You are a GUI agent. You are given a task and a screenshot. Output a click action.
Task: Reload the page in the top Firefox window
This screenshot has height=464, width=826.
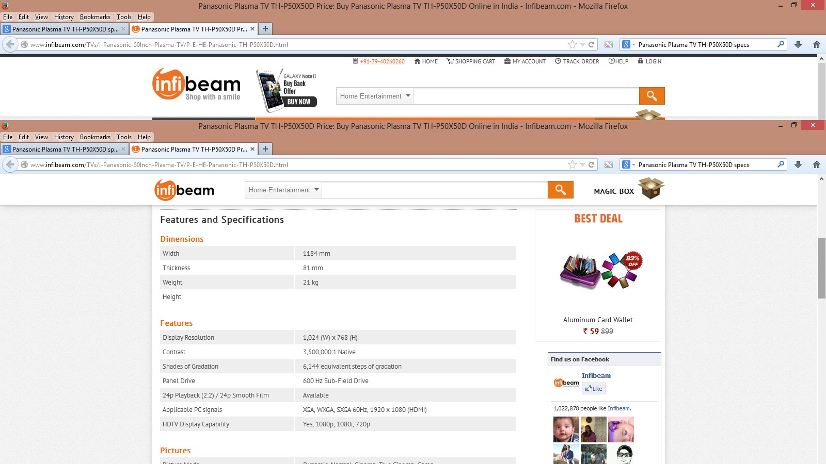tap(592, 44)
